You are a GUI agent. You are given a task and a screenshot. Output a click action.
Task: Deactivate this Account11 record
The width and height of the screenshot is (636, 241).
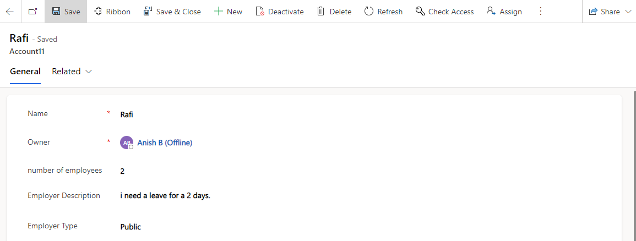[x=280, y=12]
